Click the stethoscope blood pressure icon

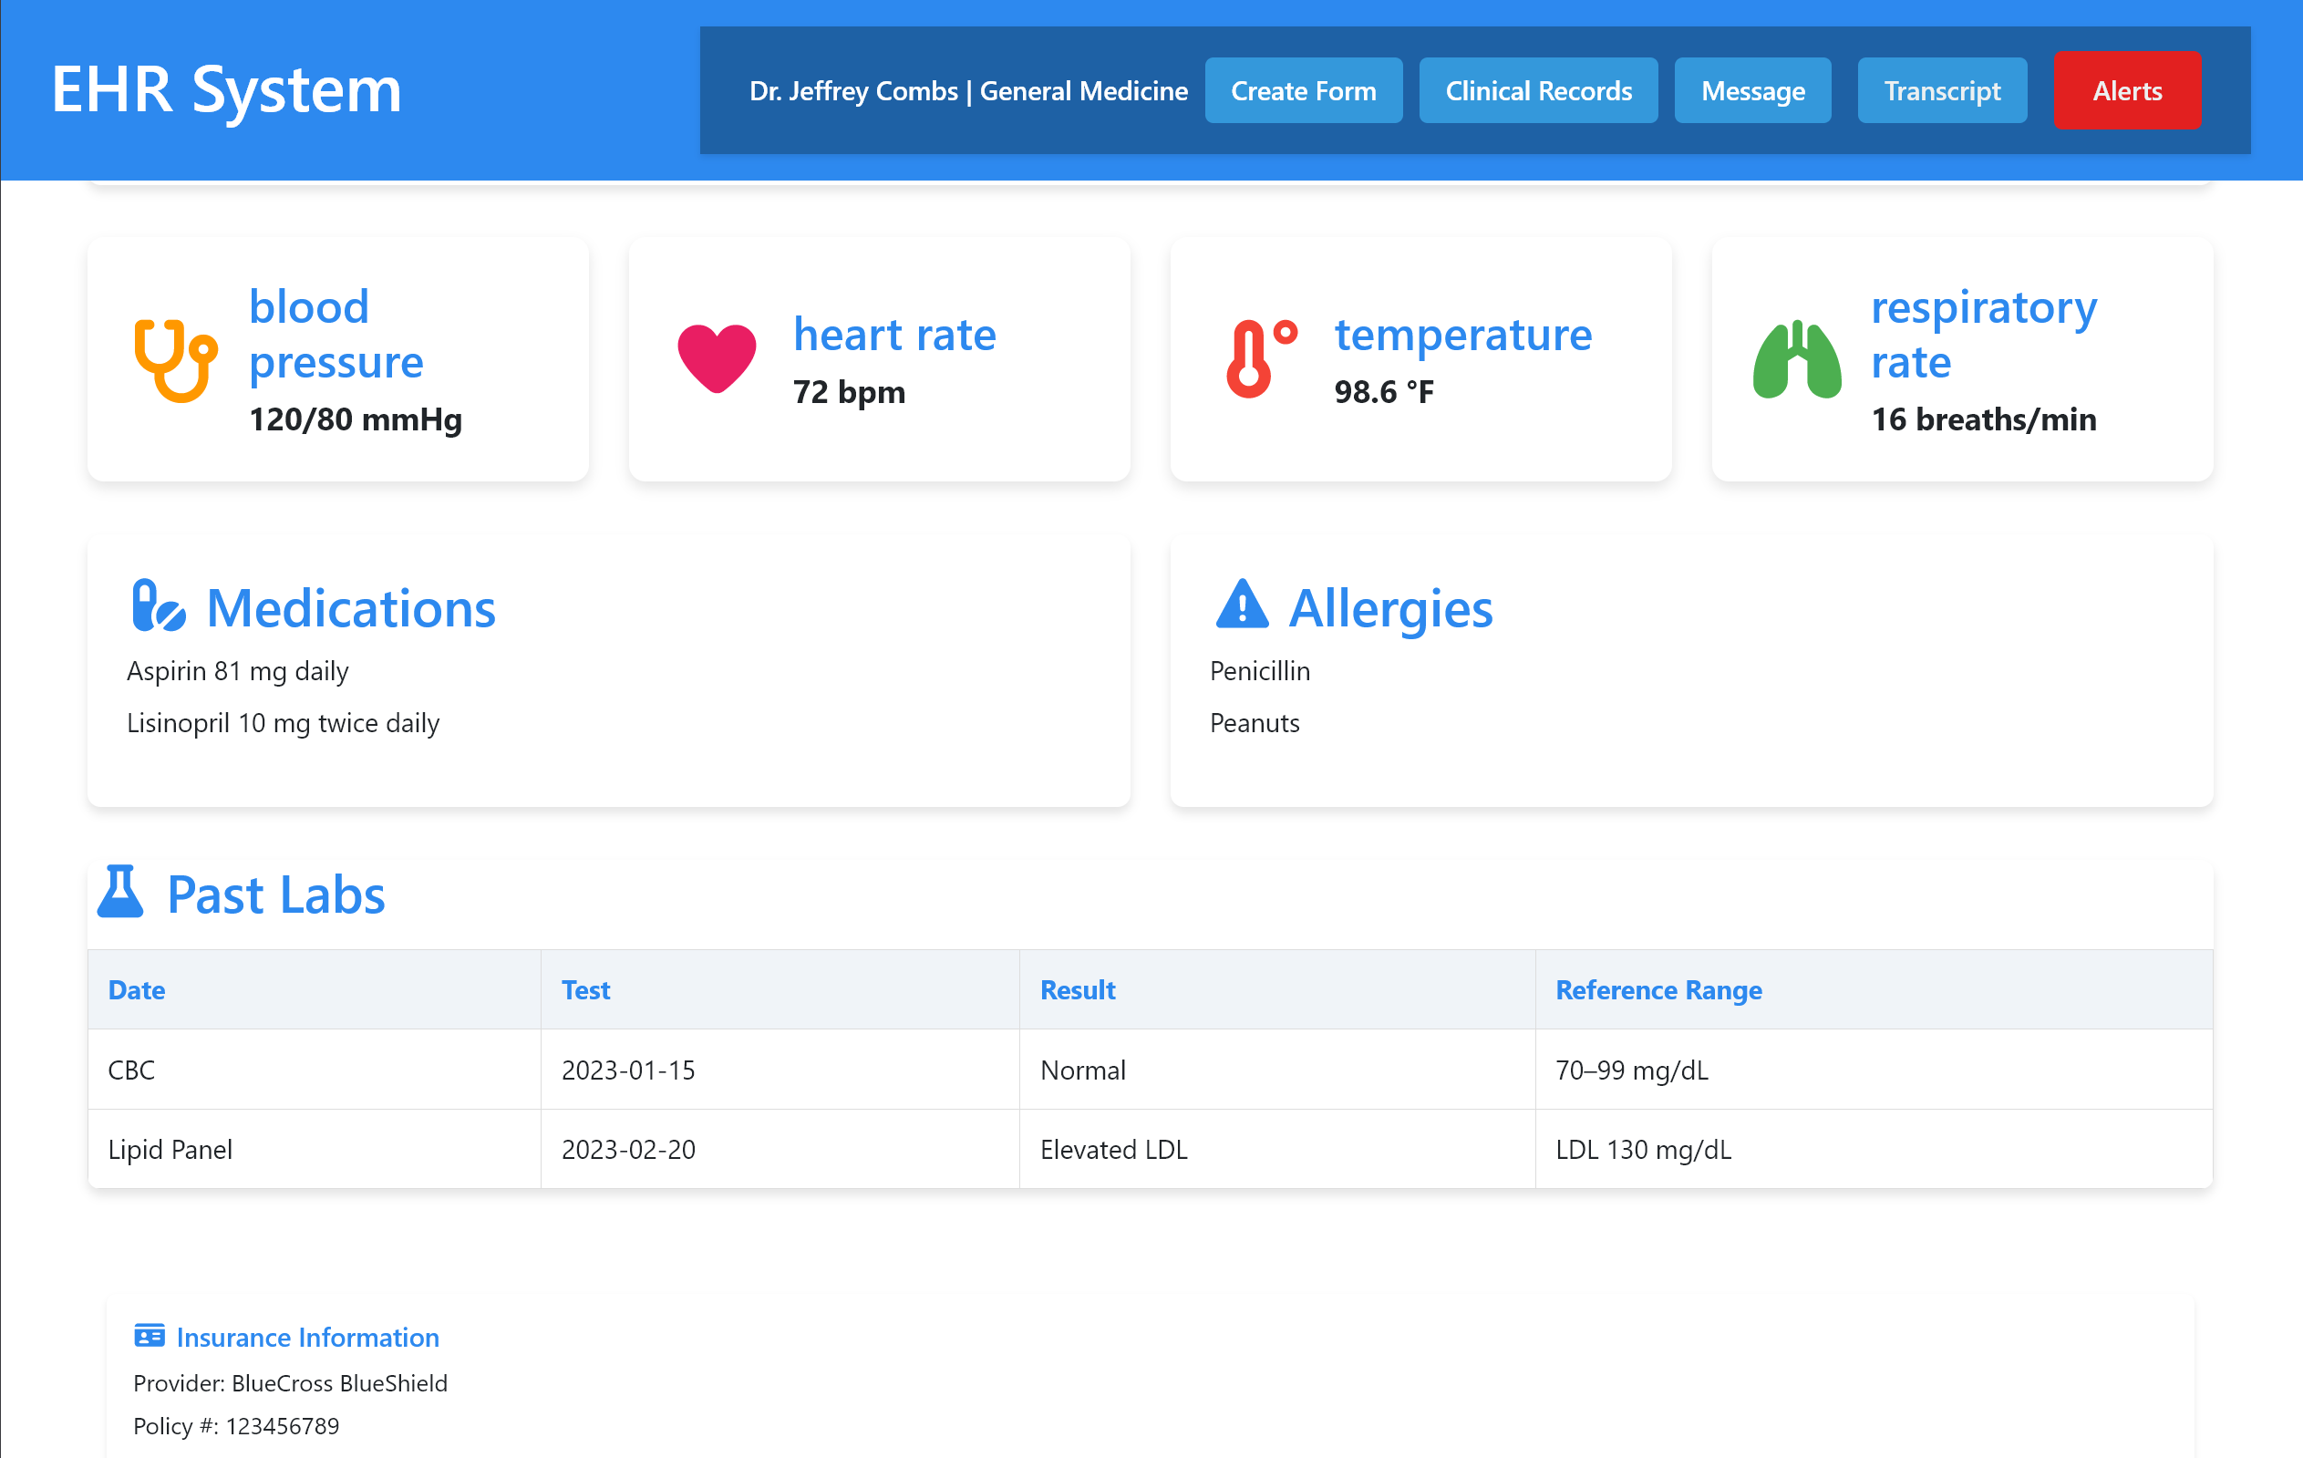pos(175,360)
